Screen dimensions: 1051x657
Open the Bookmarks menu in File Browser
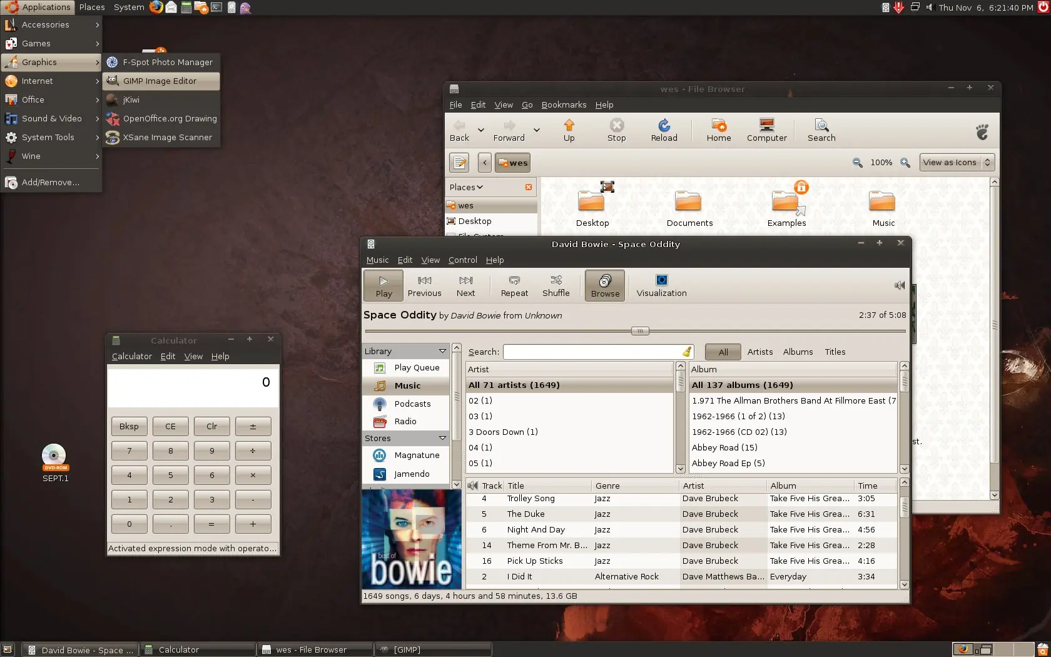click(564, 104)
